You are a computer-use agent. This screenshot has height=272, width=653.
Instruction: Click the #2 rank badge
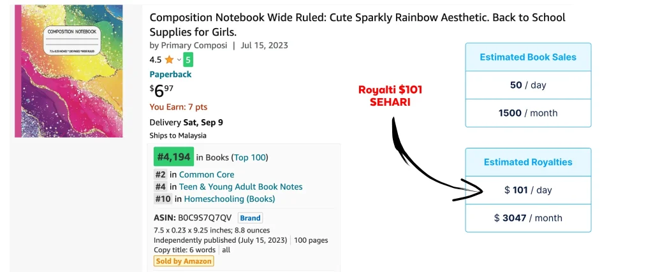160,175
